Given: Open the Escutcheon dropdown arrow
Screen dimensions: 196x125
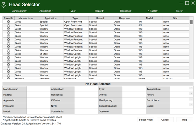Looking at the screenshot, I should (191, 99).
